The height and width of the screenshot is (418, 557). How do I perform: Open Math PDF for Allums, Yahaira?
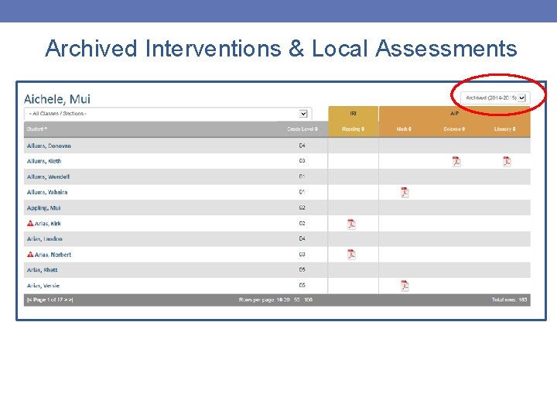point(405,193)
